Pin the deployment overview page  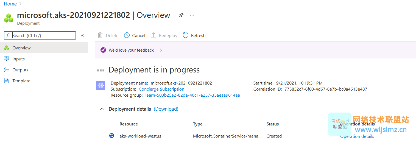coord(181,15)
